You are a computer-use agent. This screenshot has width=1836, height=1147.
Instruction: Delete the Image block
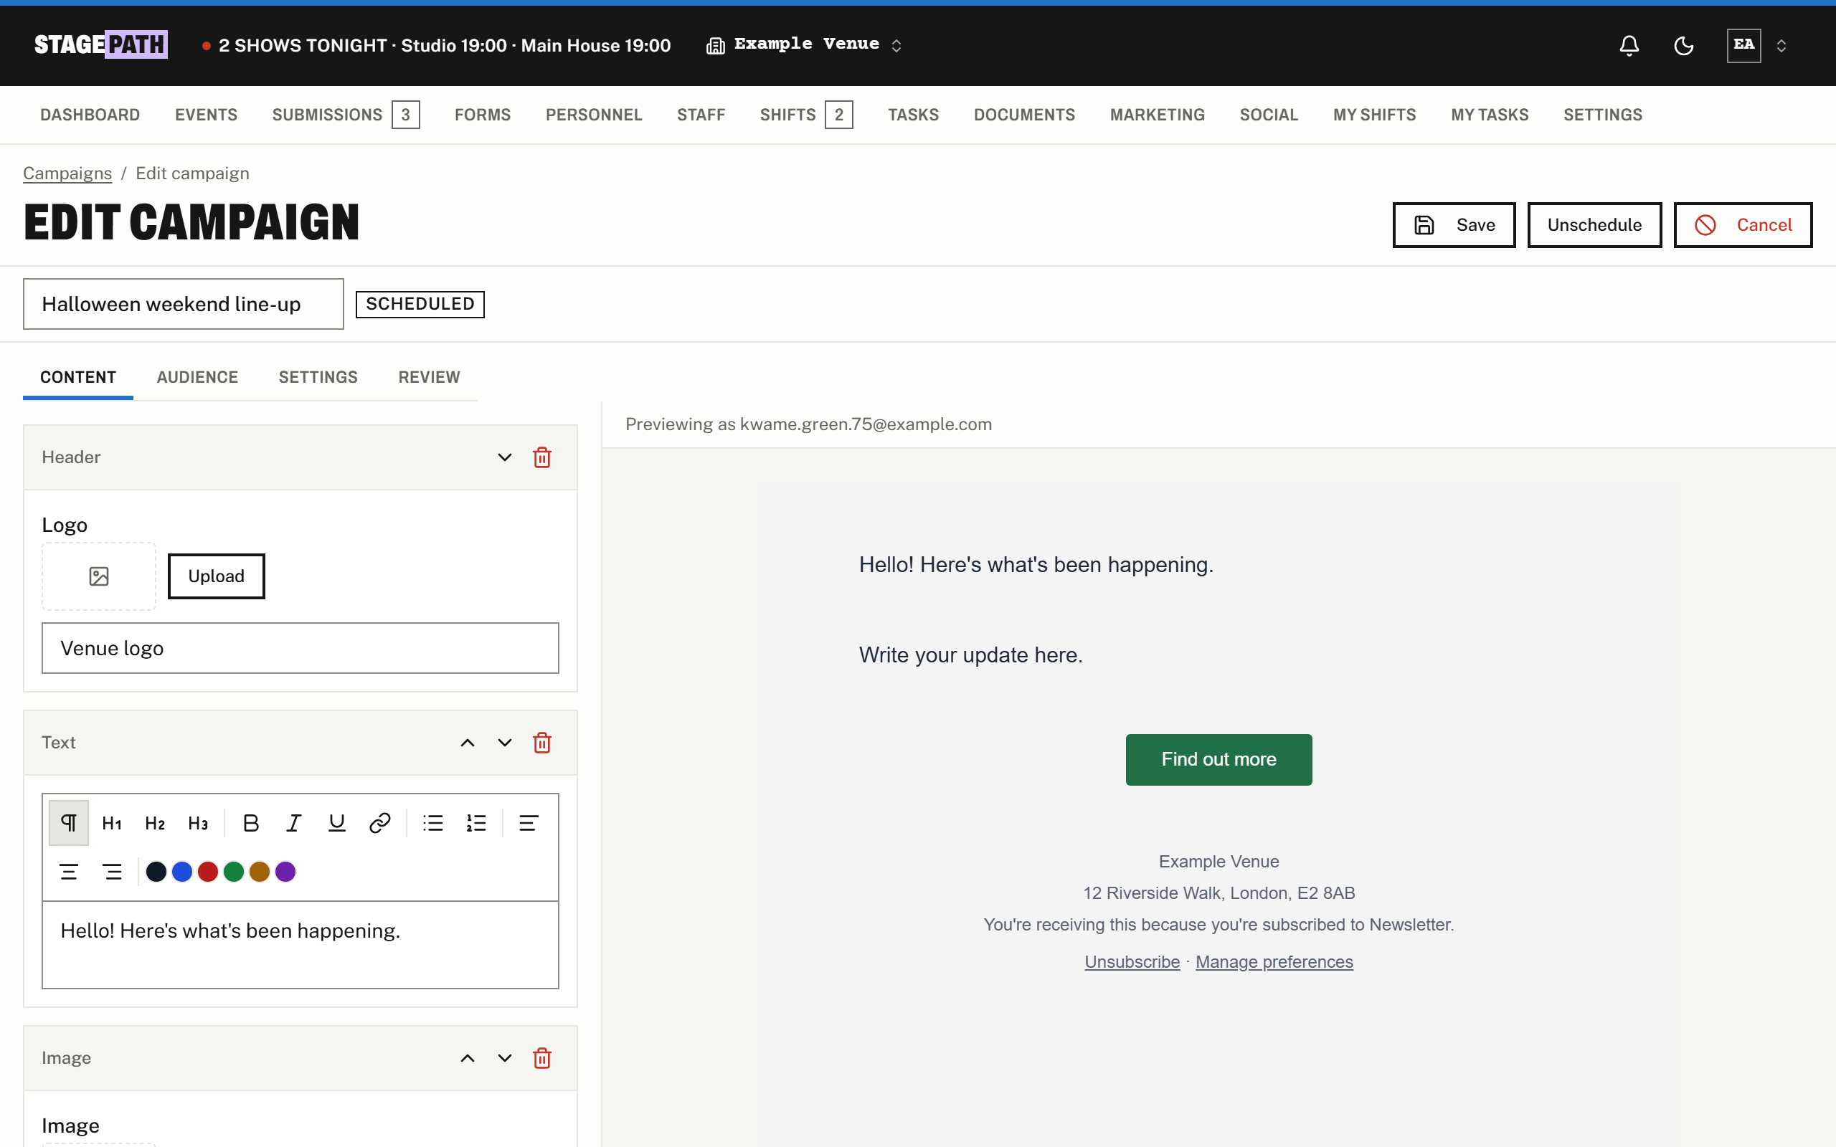541,1058
